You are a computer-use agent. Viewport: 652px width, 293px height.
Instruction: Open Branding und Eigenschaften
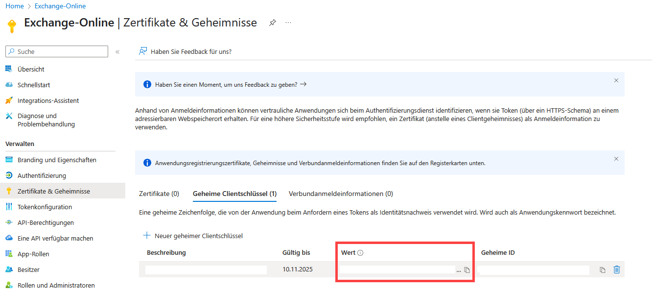(57, 160)
